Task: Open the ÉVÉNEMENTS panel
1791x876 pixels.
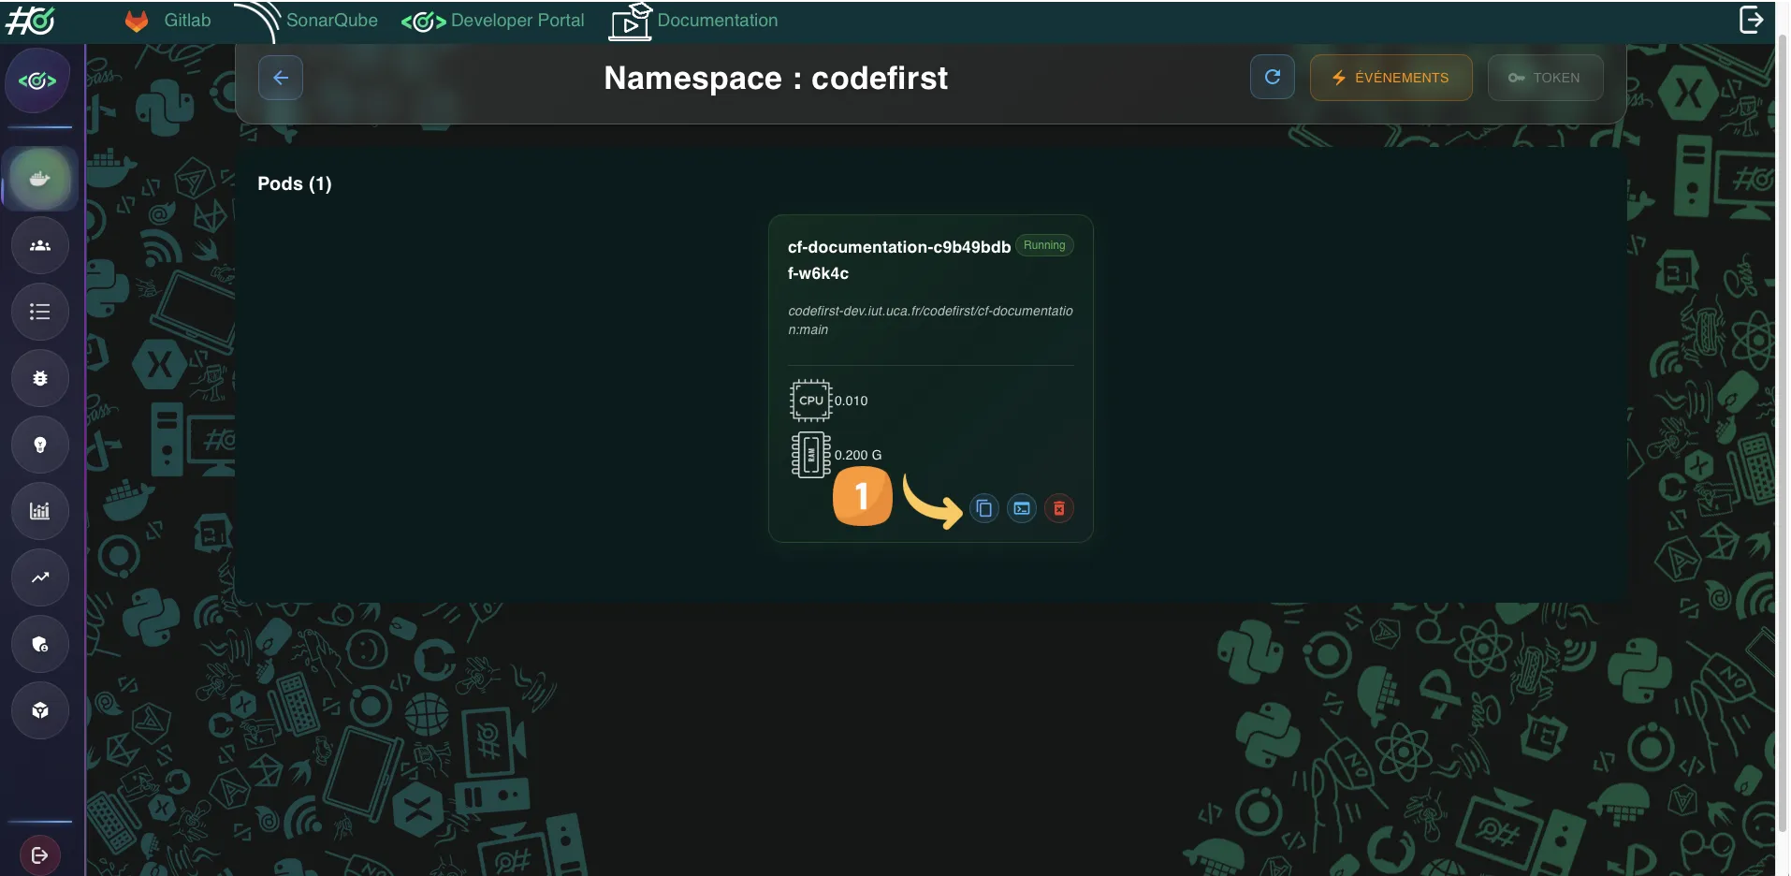Action: click(x=1391, y=78)
